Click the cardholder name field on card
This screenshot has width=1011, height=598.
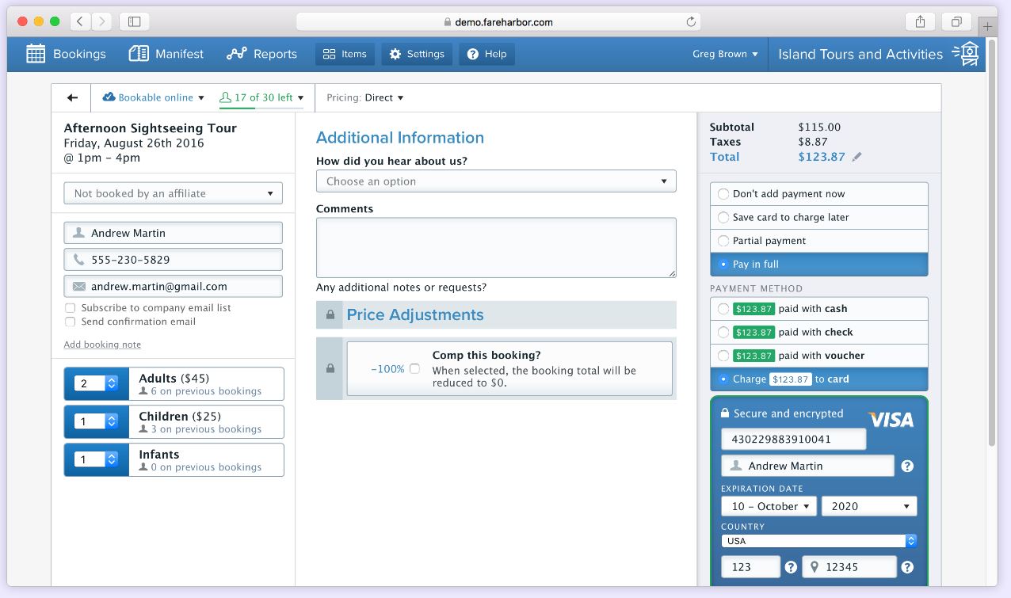coord(807,466)
